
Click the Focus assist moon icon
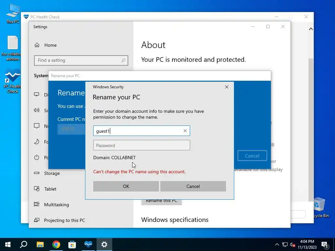pyautogui.click(x=37, y=142)
